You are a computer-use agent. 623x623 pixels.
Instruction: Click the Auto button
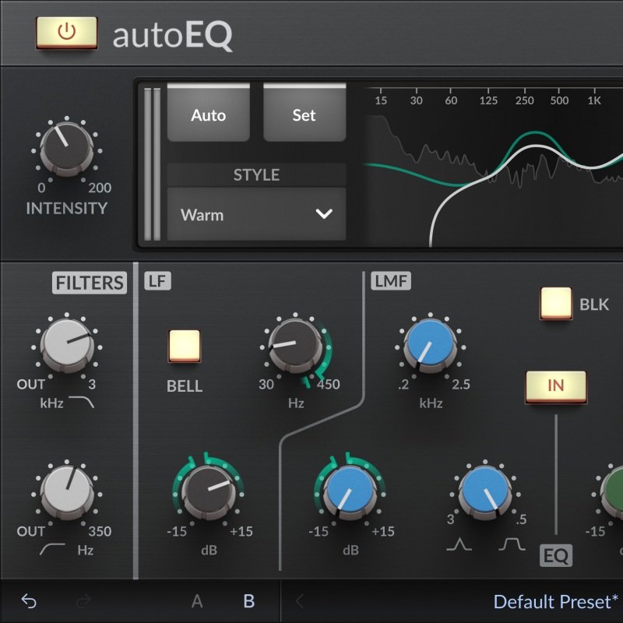point(209,113)
